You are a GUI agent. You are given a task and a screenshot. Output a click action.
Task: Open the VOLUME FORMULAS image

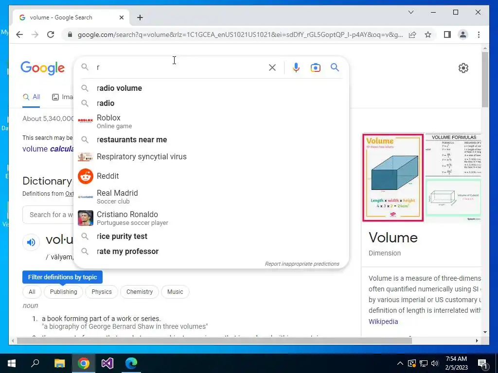[453, 155]
